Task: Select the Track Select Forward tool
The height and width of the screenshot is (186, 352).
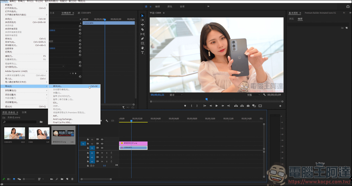Action: 142,20
